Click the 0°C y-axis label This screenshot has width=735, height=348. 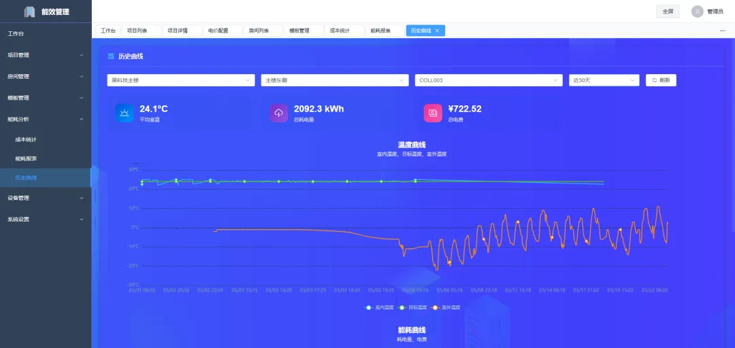pos(135,227)
